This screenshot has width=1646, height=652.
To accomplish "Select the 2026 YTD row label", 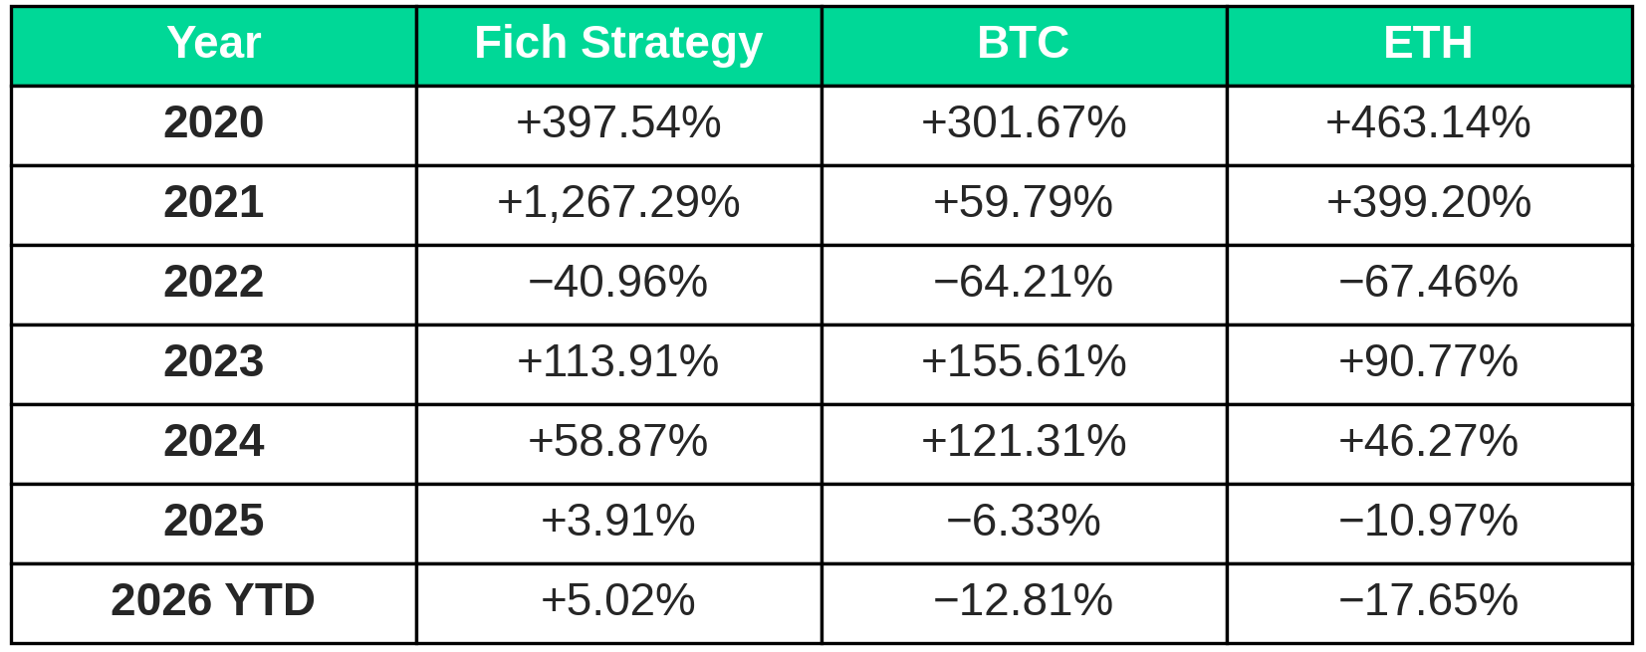I will click(214, 603).
